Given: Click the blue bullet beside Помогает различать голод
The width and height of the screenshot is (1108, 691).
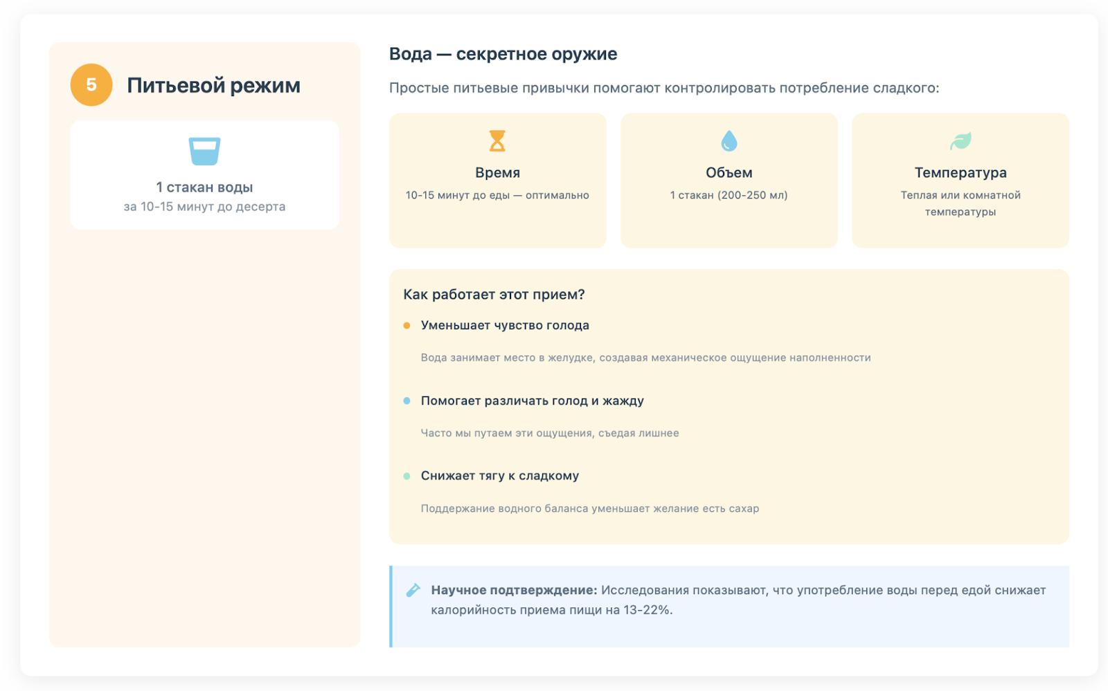Looking at the screenshot, I should tap(407, 401).
